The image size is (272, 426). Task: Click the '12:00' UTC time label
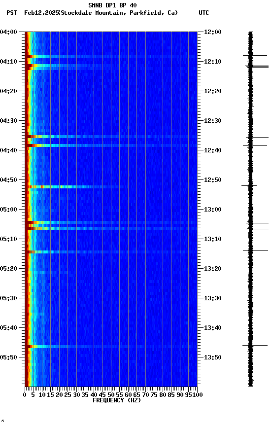point(213,32)
